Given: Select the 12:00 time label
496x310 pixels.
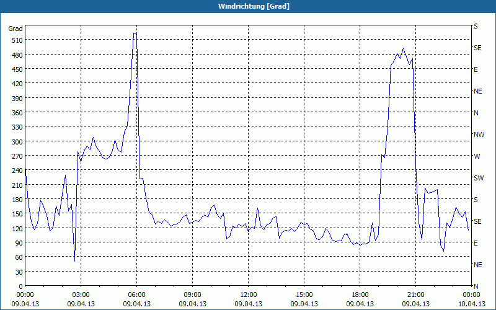Looking at the screenshot, I should point(249,295).
